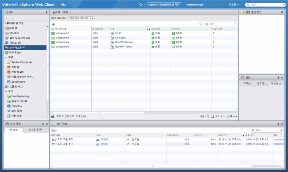288x172 pixels.
Task: Select the virtualwire-7 row
Action: point(144,33)
